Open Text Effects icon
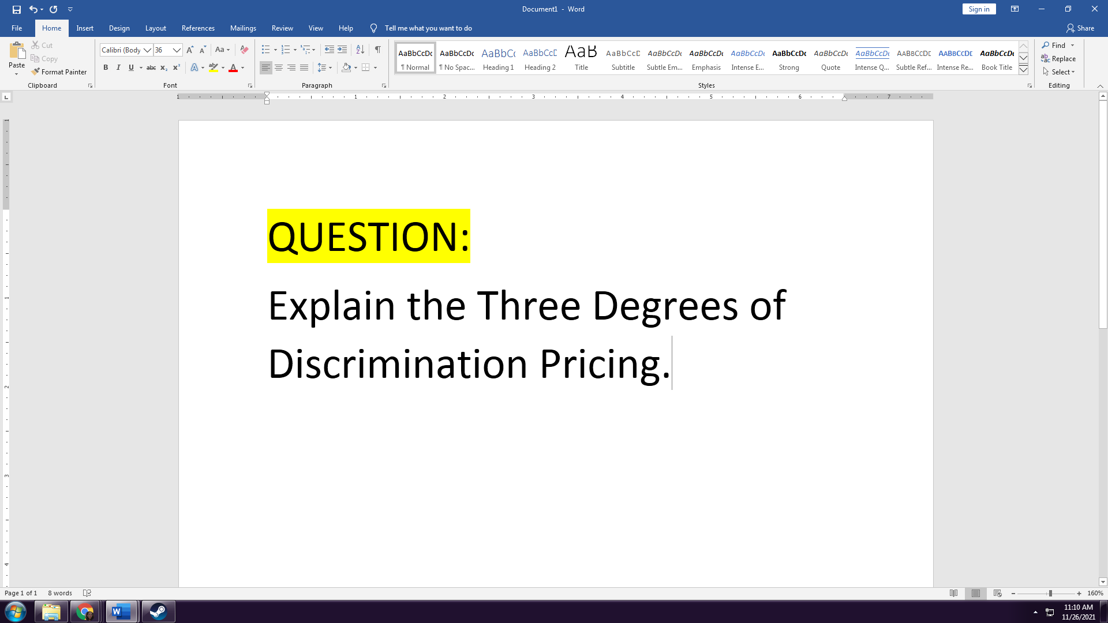1108x623 pixels. point(194,68)
